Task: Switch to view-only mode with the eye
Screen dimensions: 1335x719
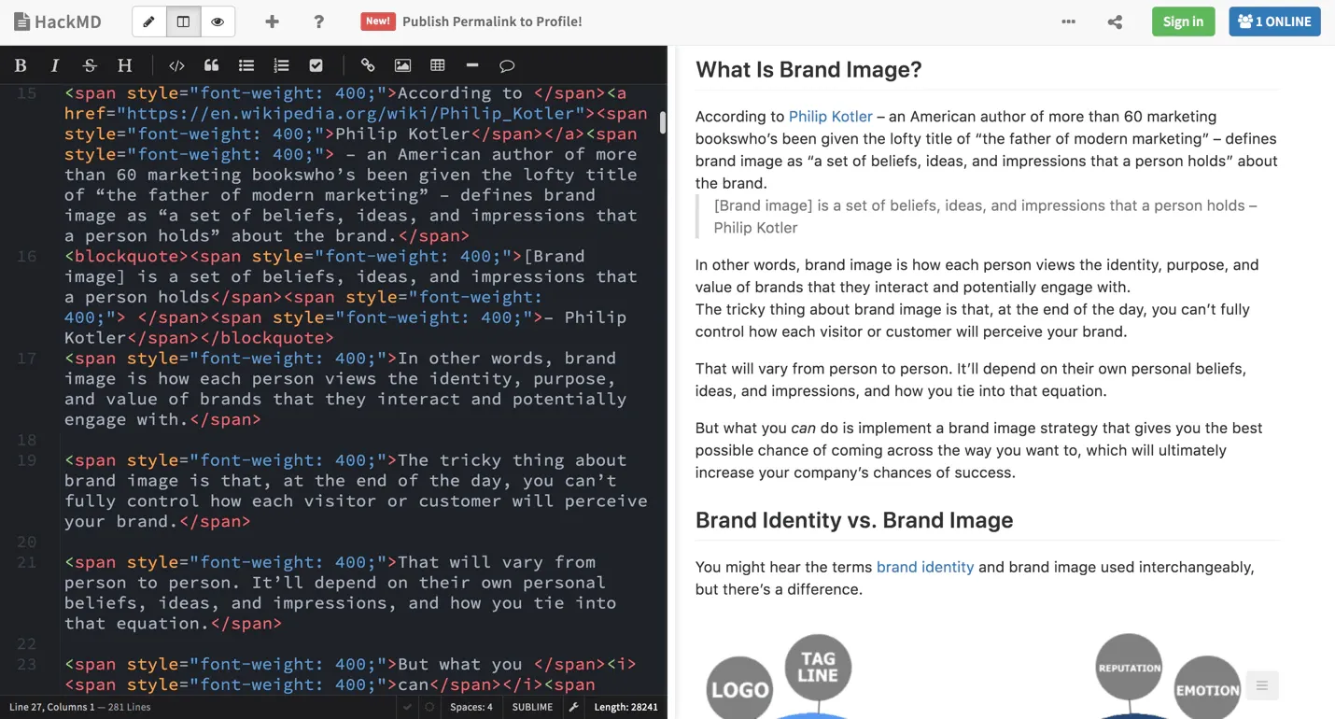Action: [x=218, y=21]
